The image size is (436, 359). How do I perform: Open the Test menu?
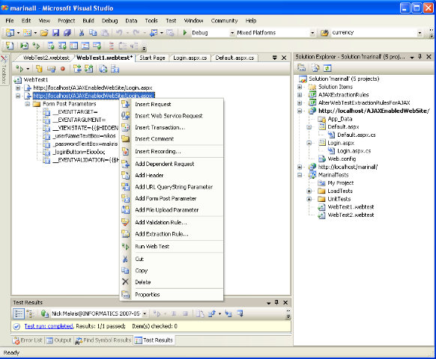click(x=171, y=20)
